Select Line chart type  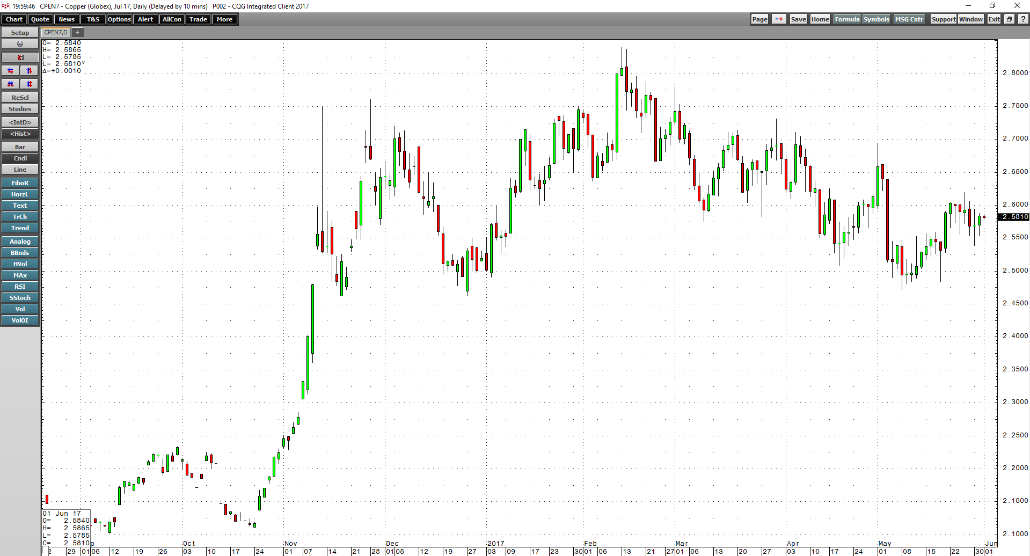[x=20, y=170]
